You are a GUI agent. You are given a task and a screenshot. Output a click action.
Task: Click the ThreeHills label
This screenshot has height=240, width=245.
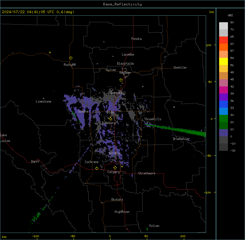pyautogui.click(x=153, y=119)
